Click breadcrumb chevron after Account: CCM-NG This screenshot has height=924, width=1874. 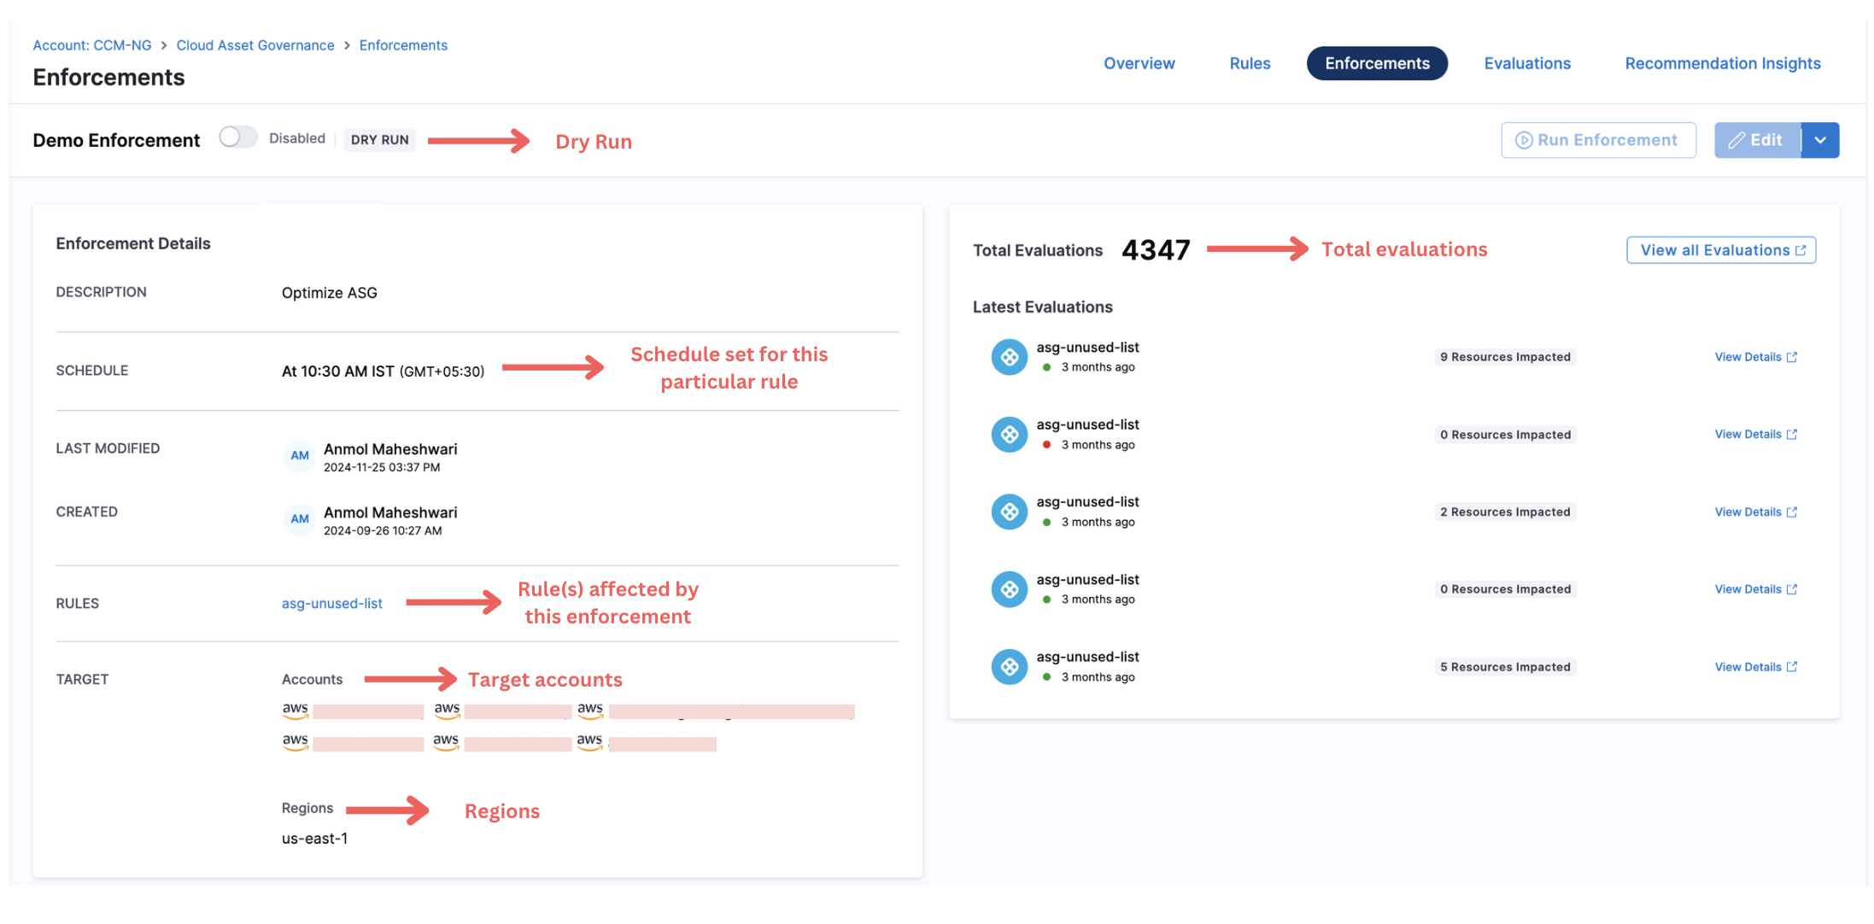pyautogui.click(x=164, y=45)
